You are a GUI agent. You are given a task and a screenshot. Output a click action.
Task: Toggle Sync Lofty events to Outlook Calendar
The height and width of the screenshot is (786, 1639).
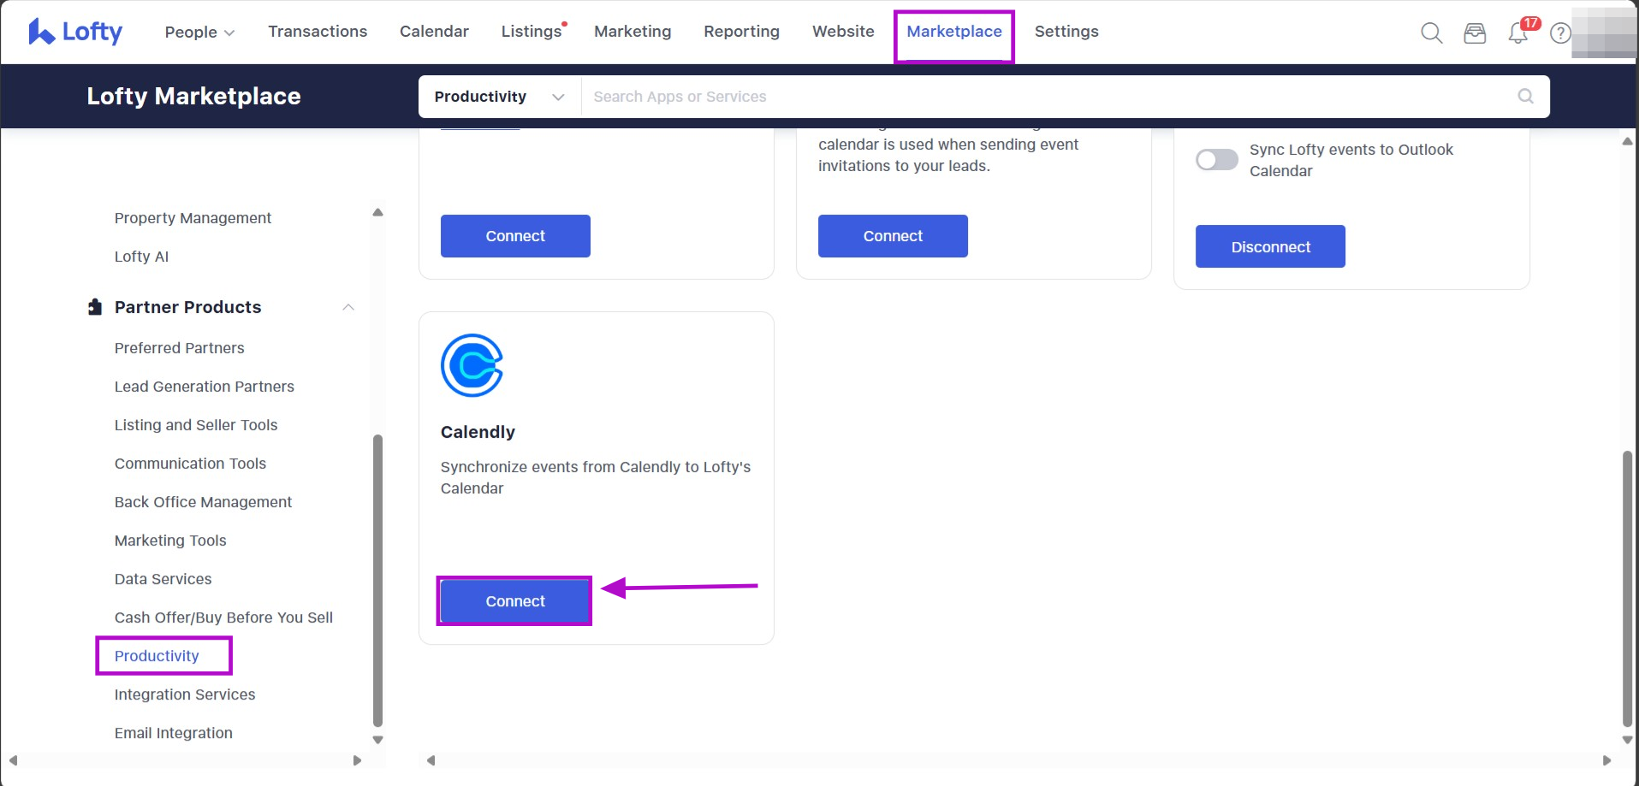(x=1216, y=160)
